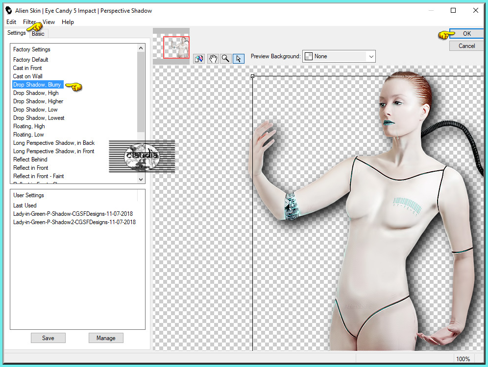
Task: Select Drop Shadow, Low preset
Action: click(x=35, y=110)
